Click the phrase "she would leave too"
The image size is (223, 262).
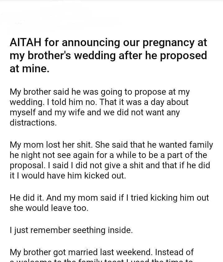49,208
